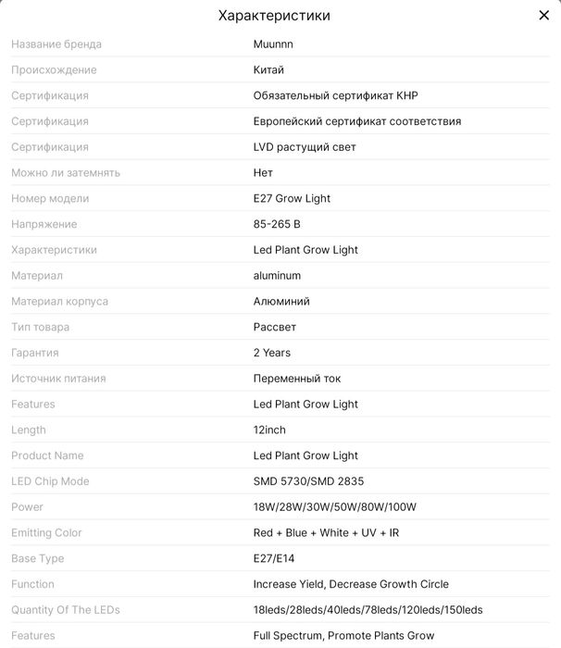Viewport: 561px width, 648px height.
Task: Click the warranty value 2 Years
Action: [x=272, y=353]
